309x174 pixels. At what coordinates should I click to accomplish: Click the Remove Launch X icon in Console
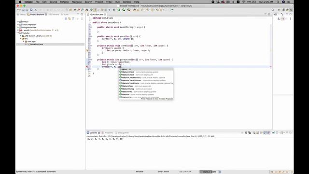pyautogui.click(x=246, y=133)
